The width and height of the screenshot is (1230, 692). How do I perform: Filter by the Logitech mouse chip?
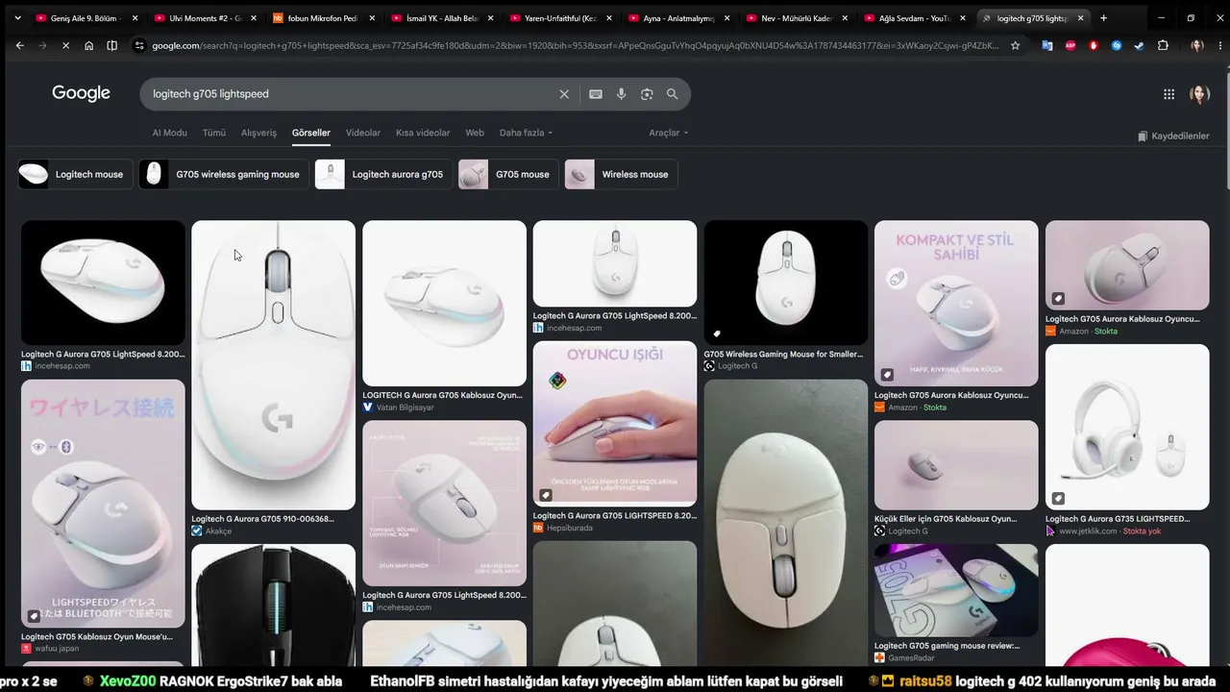coord(75,174)
